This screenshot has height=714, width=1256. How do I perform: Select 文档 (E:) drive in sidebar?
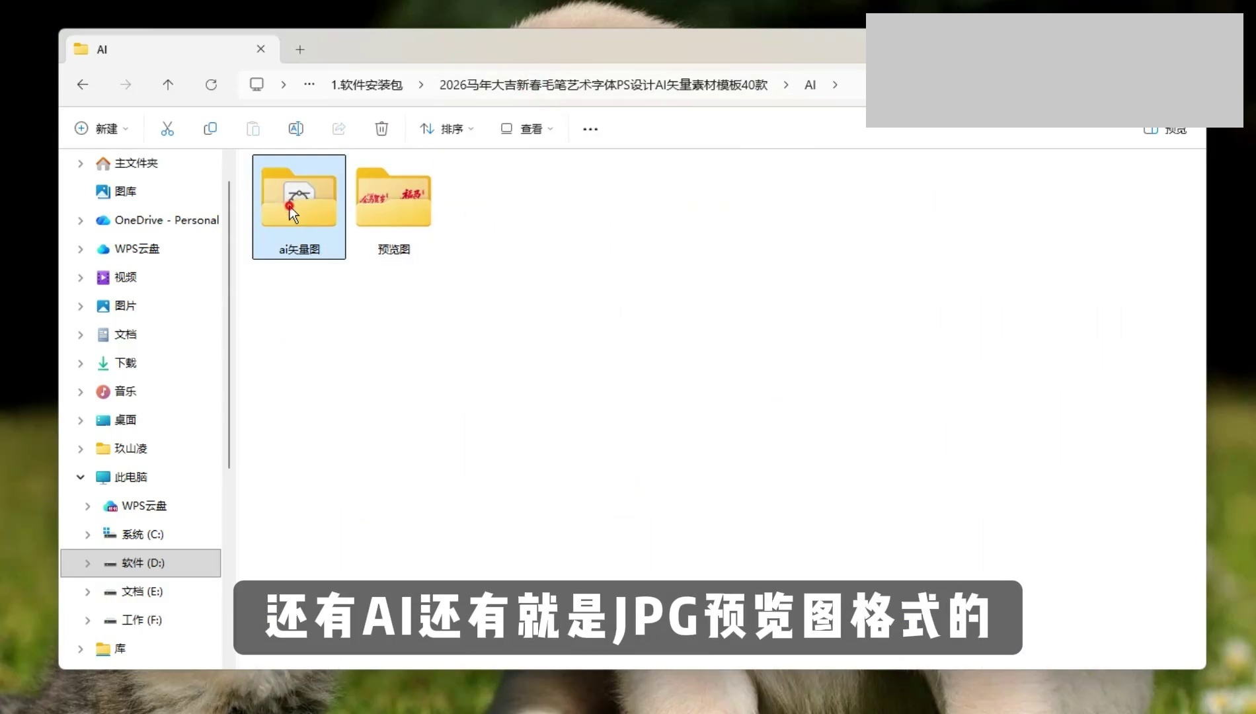[x=141, y=592]
